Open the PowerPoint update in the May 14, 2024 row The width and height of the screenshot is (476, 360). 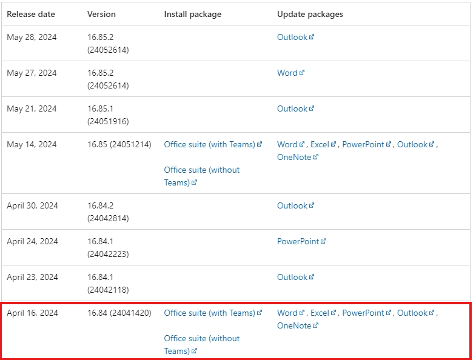click(x=367, y=144)
